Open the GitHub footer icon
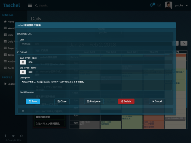This screenshot has width=191, height=143. click(21, 136)
